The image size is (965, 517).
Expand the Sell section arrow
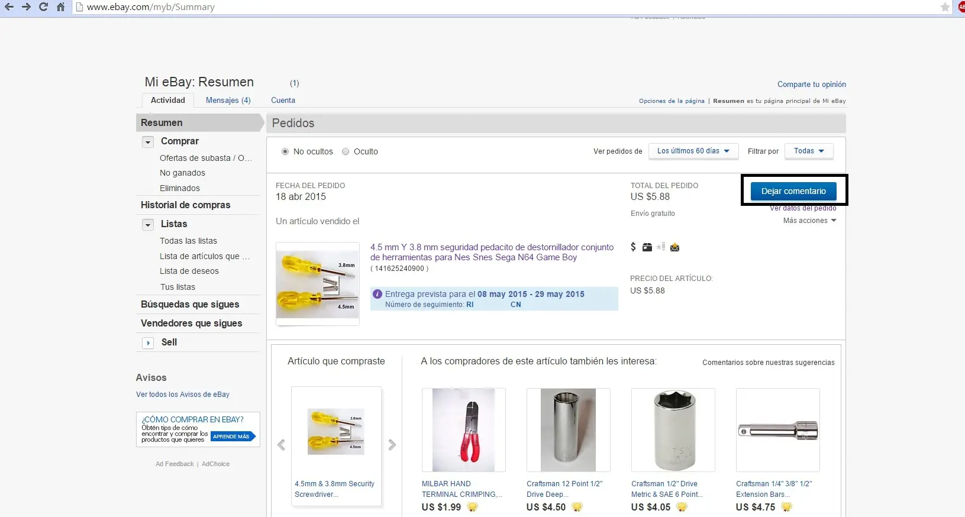tap(148, 343)
